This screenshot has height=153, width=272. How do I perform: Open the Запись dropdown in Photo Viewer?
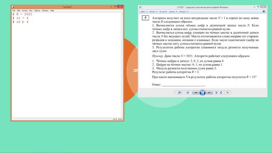point(173,11)
